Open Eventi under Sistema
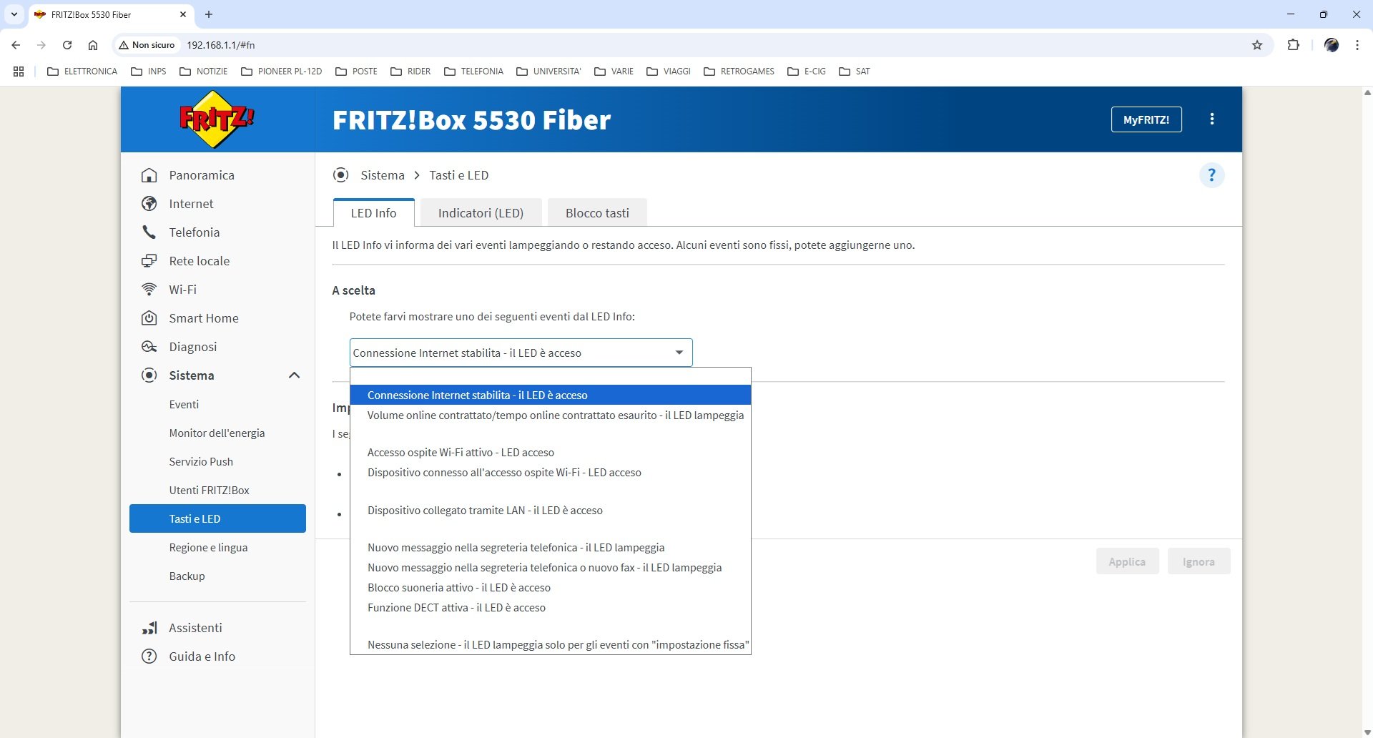Viewport: 1373px width, 738px height. coord(184,404)
